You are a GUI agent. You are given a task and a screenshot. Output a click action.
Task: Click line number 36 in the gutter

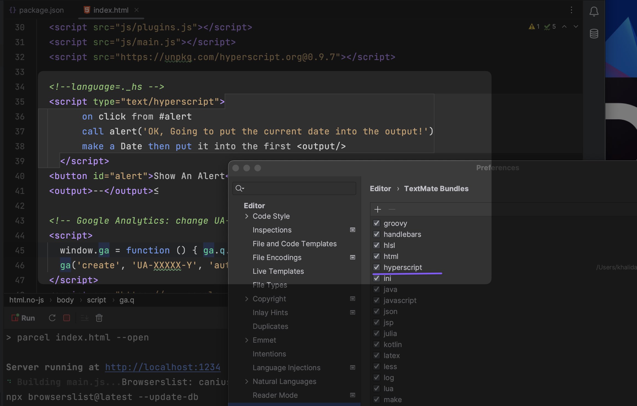point(20,117)
